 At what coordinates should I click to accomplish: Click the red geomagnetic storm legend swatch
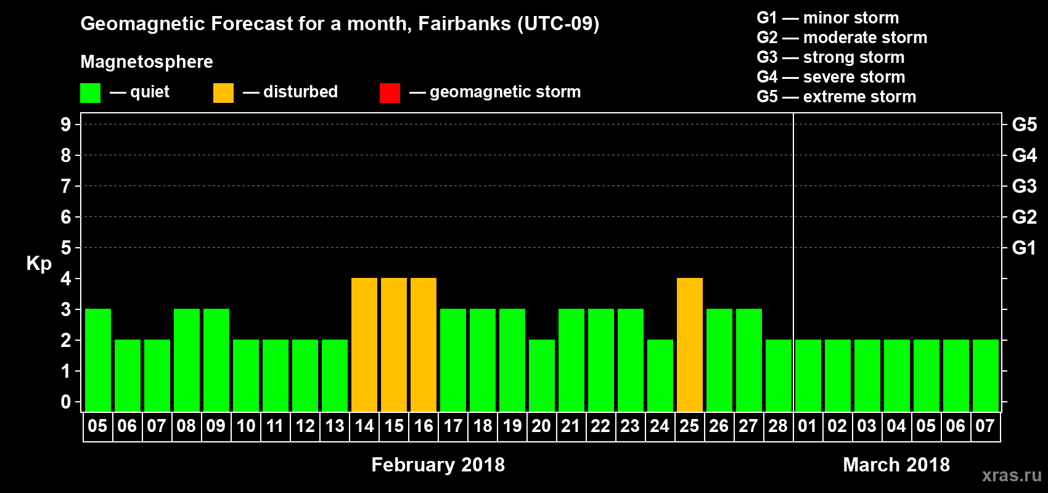coord(390,93)
